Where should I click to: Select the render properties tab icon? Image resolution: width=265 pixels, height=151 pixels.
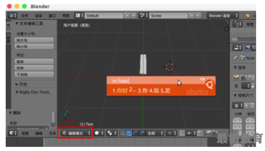(x=248, y=47)
